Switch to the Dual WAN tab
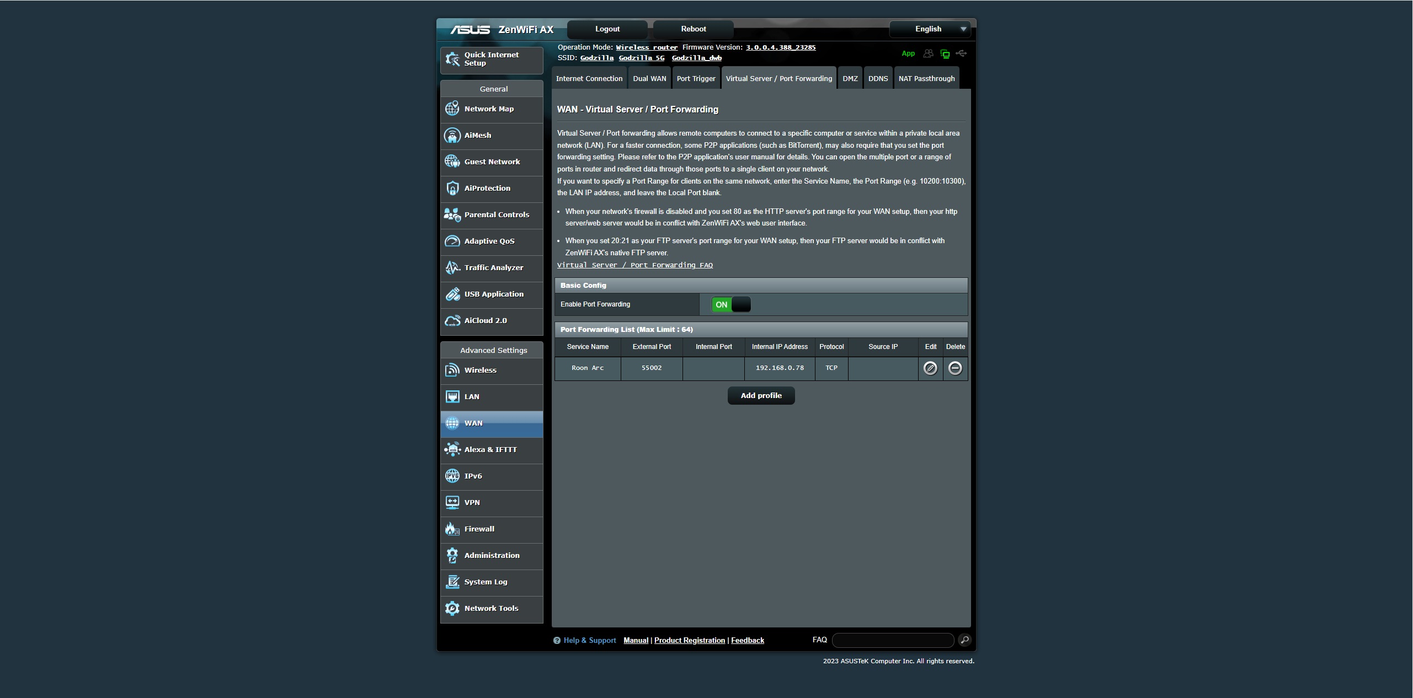1413x698 pixels. point(649,78)
